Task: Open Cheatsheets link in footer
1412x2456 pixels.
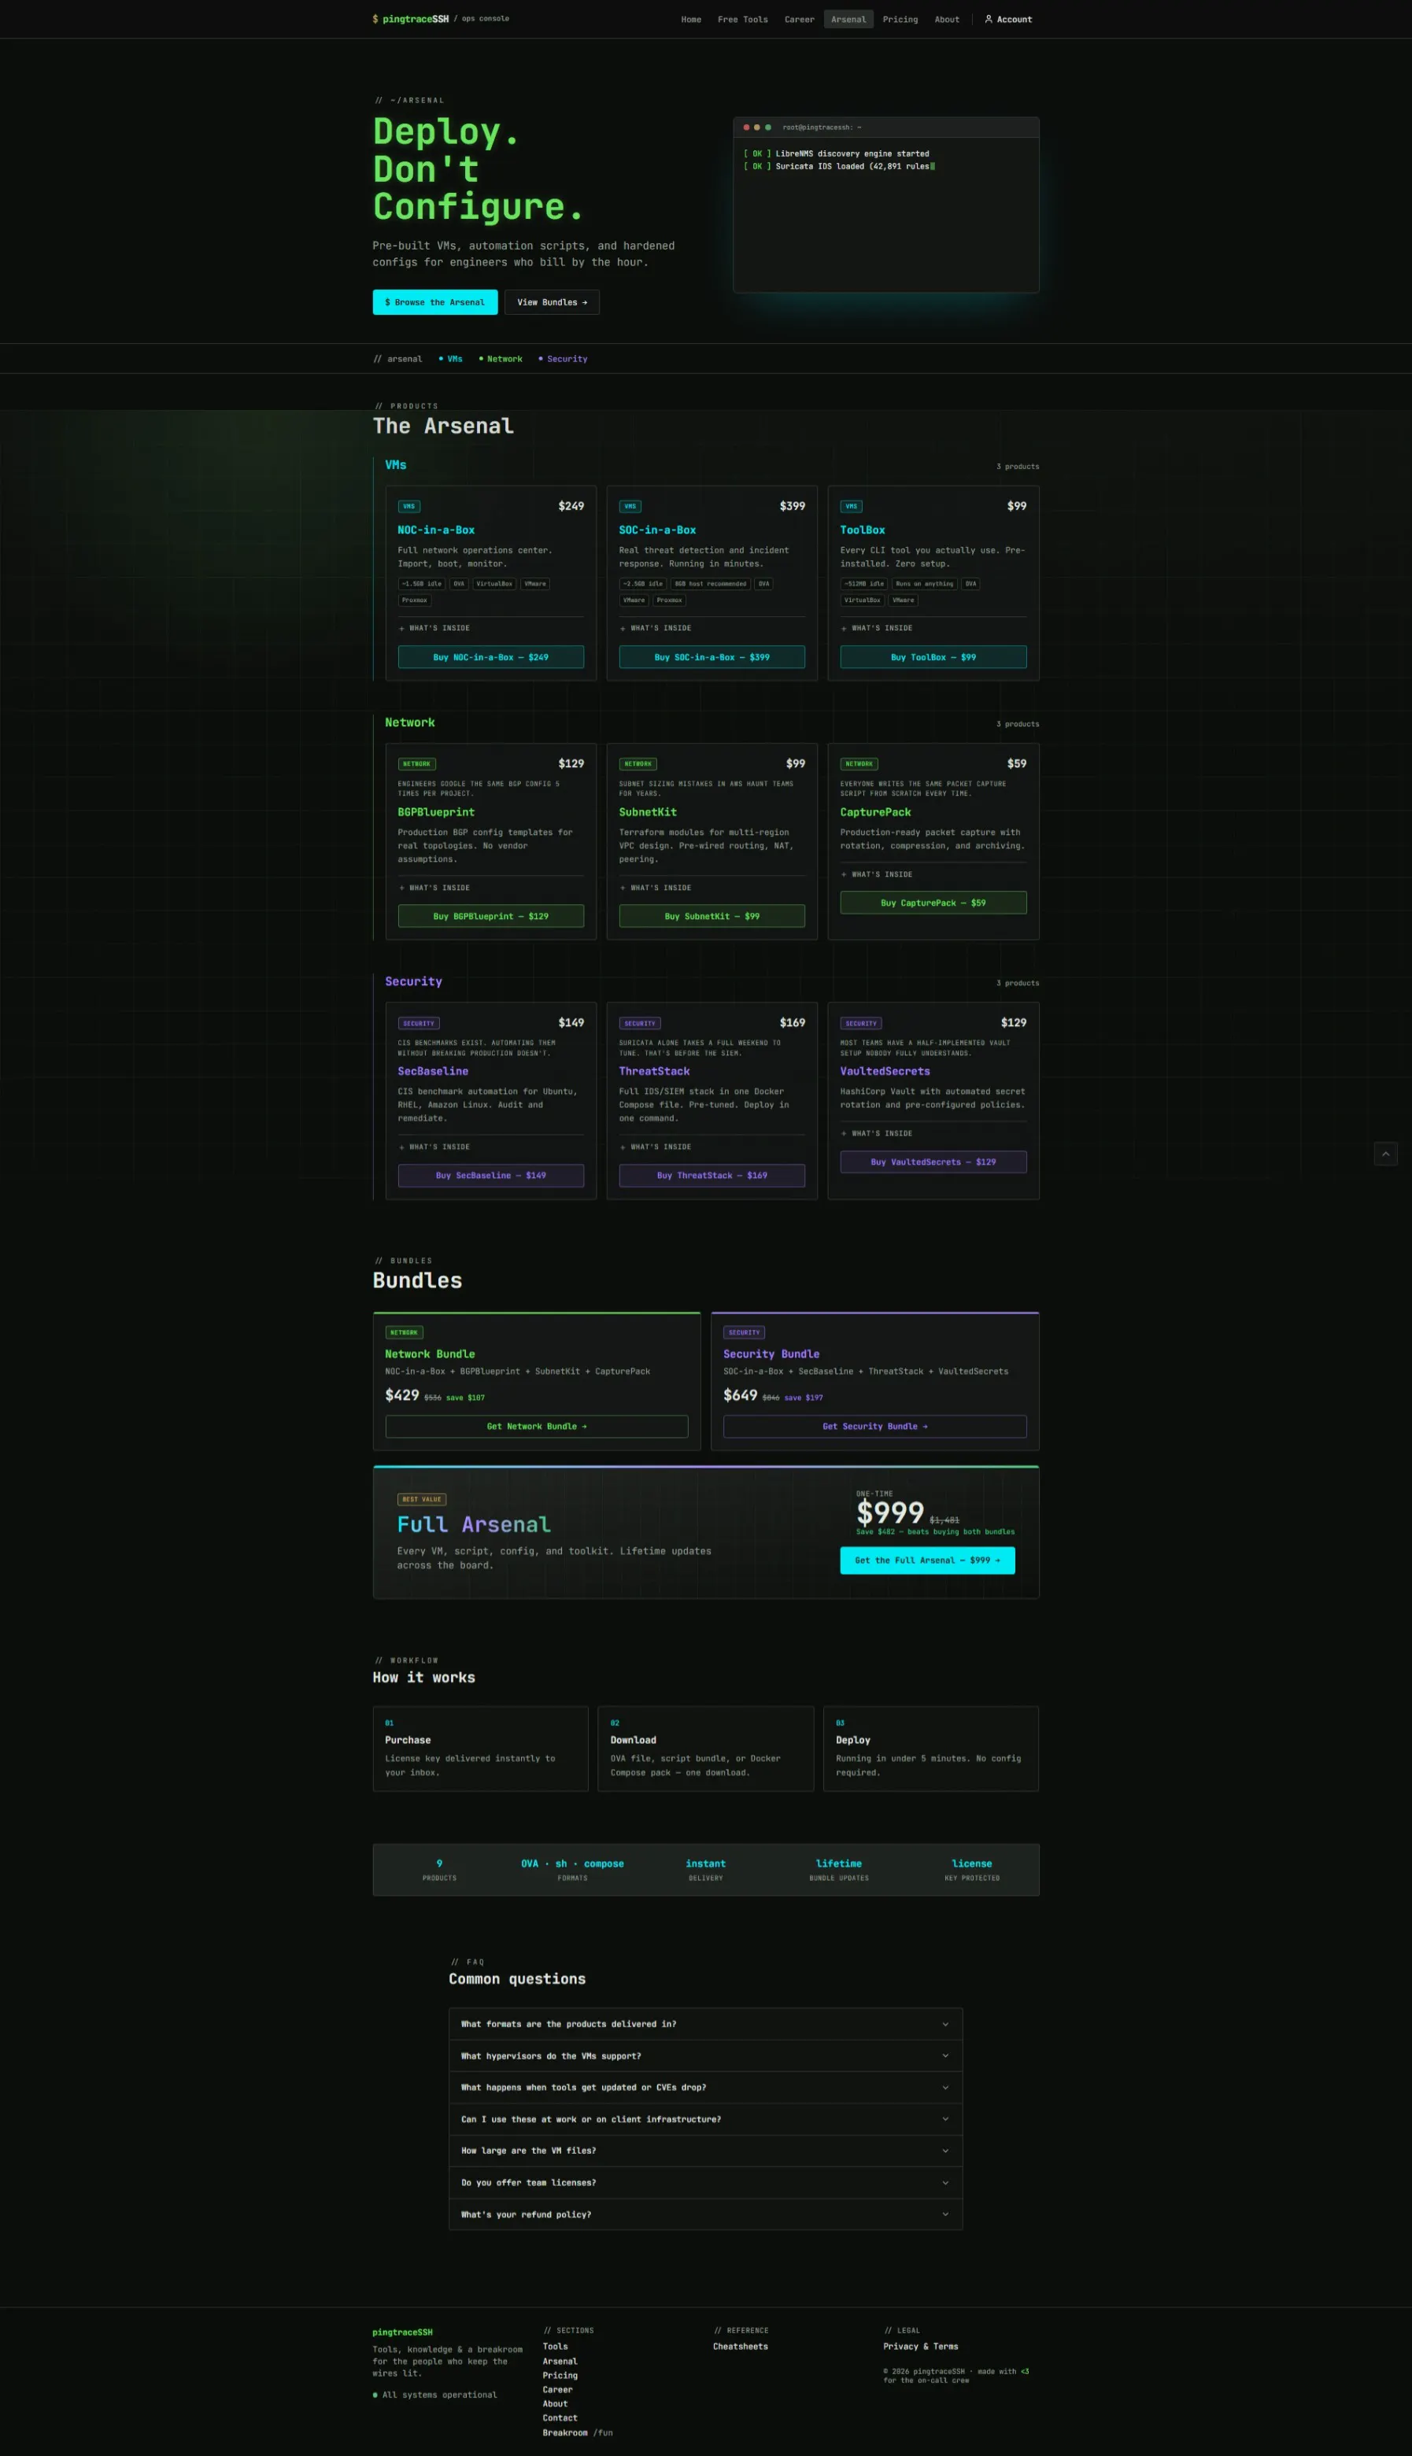Action: pos(740,2347)
